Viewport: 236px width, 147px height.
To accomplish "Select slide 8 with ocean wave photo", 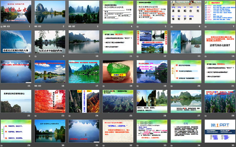I will pos(16,42).
